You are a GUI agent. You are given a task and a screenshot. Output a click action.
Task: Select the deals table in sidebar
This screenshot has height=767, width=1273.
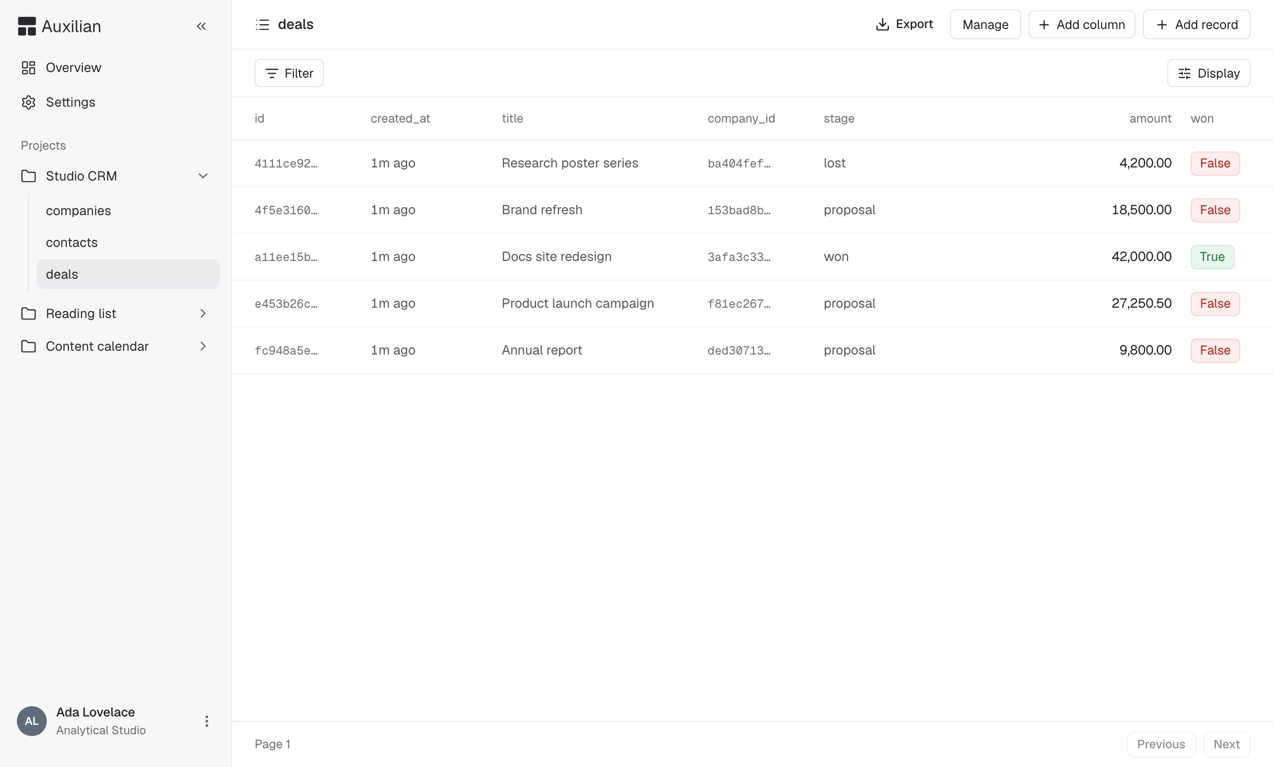point(128,274)
